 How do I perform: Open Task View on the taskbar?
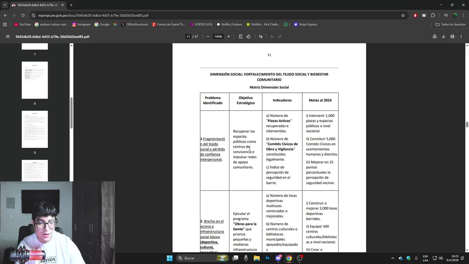point(236,258)
